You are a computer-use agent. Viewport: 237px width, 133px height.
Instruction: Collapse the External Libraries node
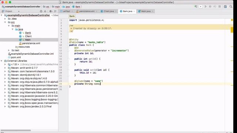(x=1, y=61)
